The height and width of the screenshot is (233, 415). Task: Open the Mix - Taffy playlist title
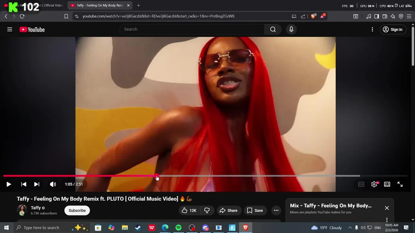[331, 205]
